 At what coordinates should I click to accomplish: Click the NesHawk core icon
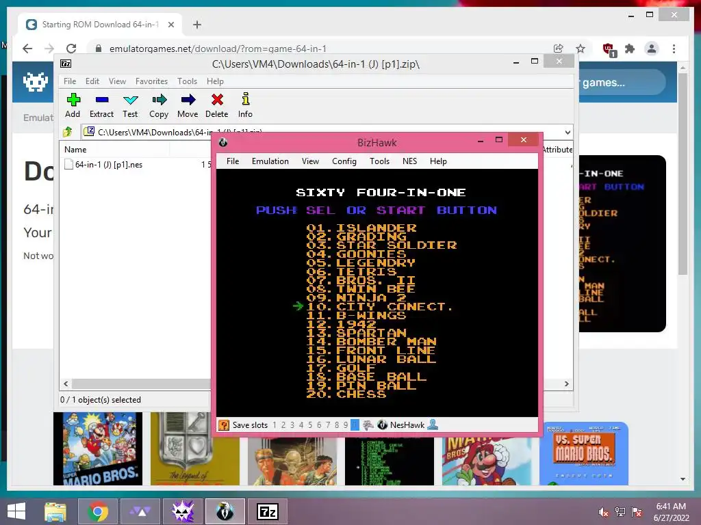(382, 425)
